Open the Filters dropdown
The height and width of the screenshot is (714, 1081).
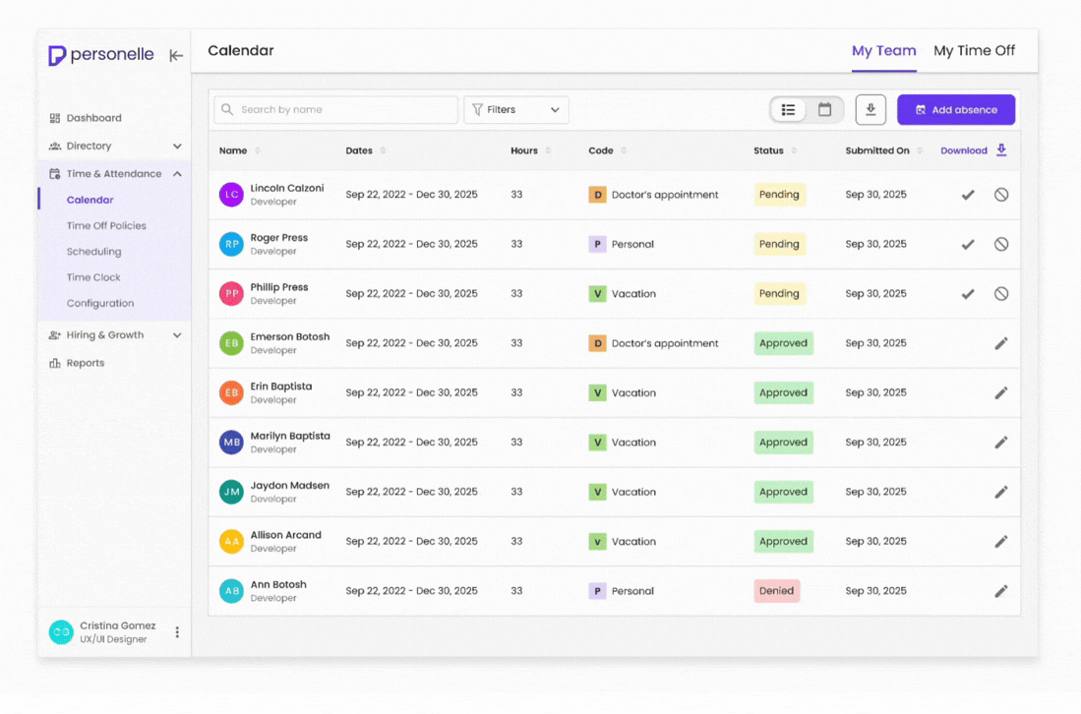(515, 109)
